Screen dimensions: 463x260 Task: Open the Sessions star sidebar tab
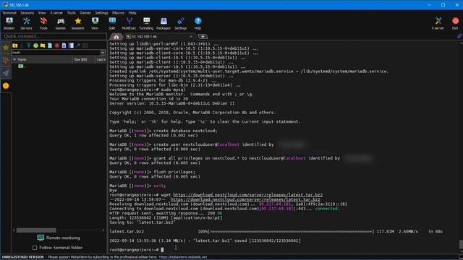(x=6, y=48)
